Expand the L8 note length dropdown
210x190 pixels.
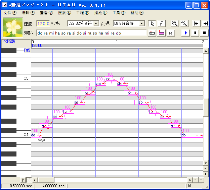(141, 23)
